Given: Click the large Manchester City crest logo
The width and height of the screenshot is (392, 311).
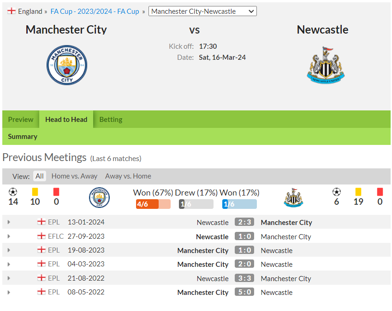Looking at the screenshot, I should (x=67, y=65).
